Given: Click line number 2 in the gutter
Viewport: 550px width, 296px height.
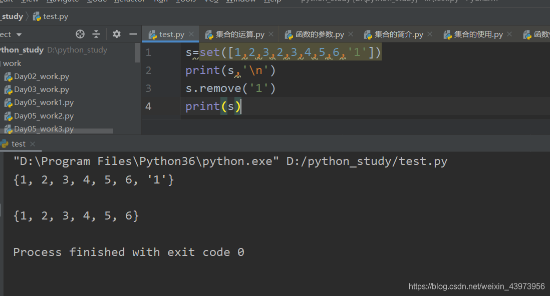Looking at the screenshot, I should [x=148, y=70].
